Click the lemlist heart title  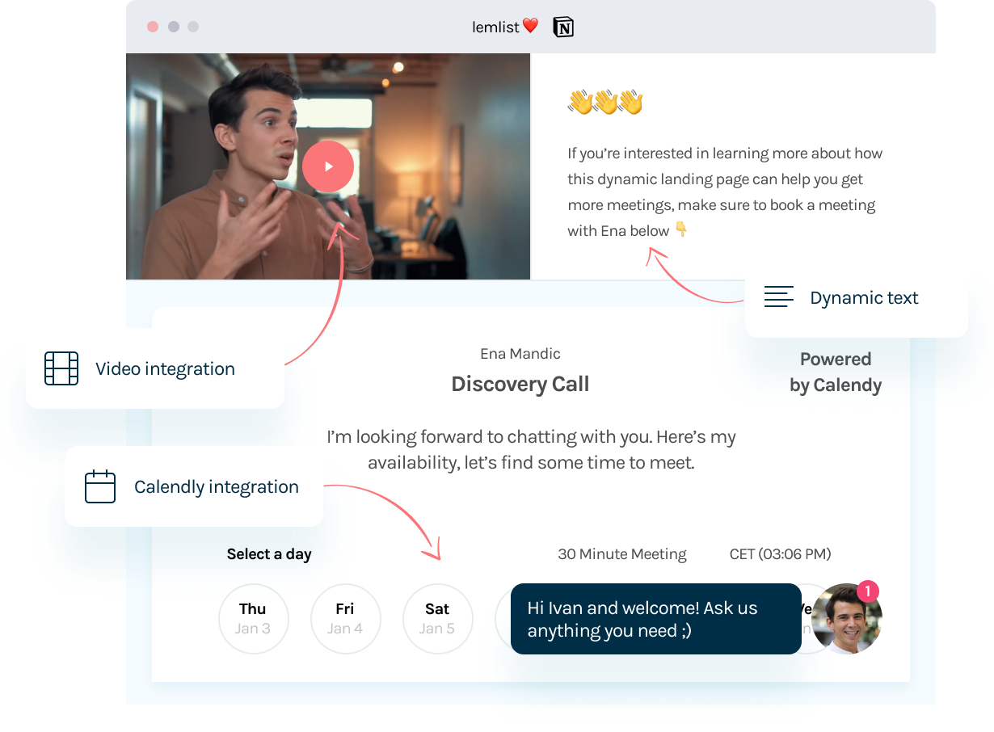(505, 27)
